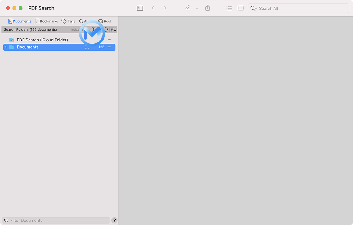The width and height of the screenshot is (353, 225).
Task: Click into the Search All field
Action: [x=299, y=8]
